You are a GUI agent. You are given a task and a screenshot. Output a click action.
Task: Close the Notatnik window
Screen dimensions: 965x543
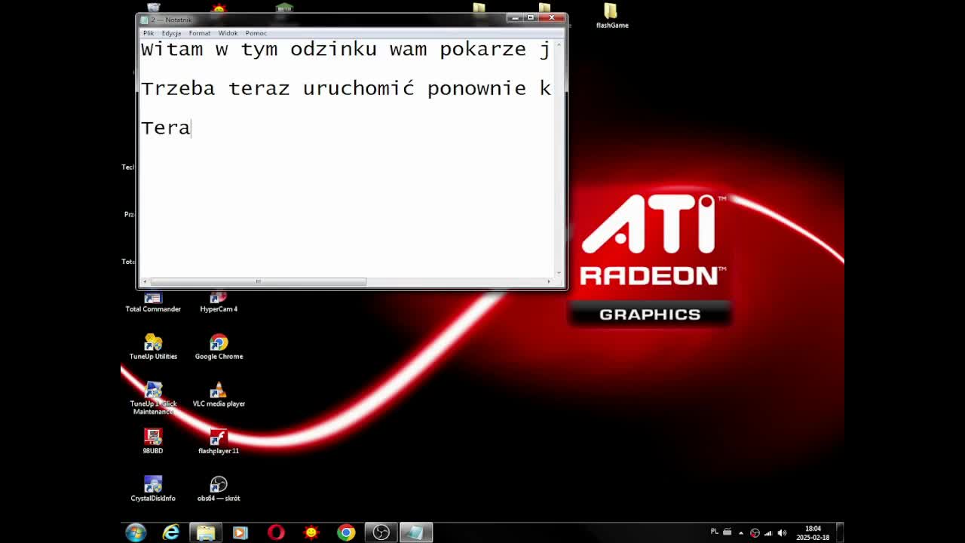pyautogui.click(x=552, y=17)
